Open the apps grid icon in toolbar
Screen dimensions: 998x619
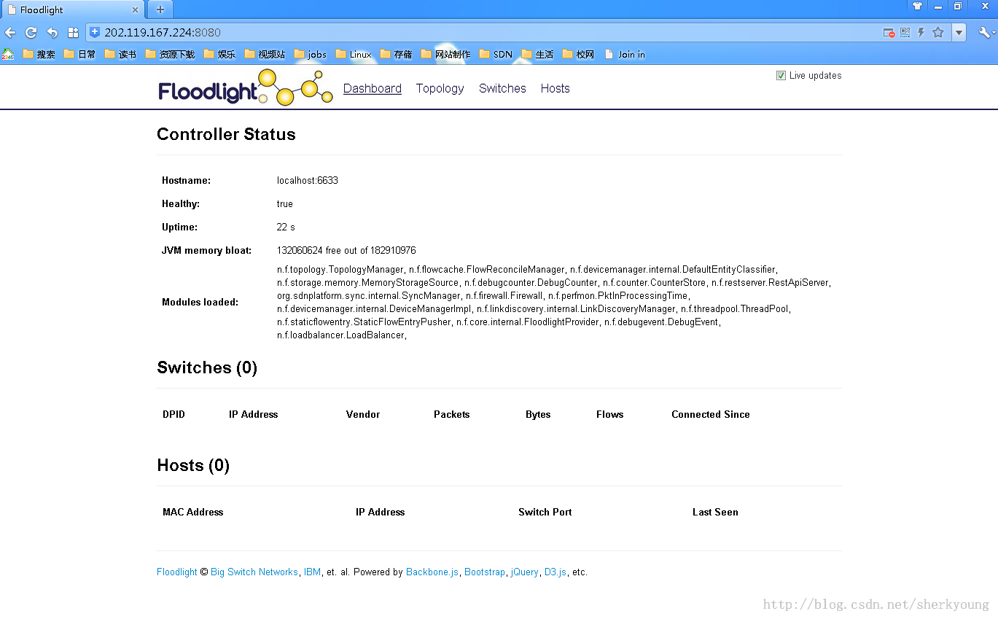click(73, 33)
